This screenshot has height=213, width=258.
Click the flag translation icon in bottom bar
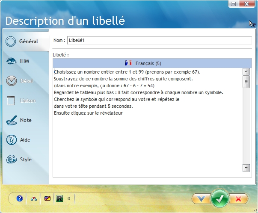pos(47,198)
